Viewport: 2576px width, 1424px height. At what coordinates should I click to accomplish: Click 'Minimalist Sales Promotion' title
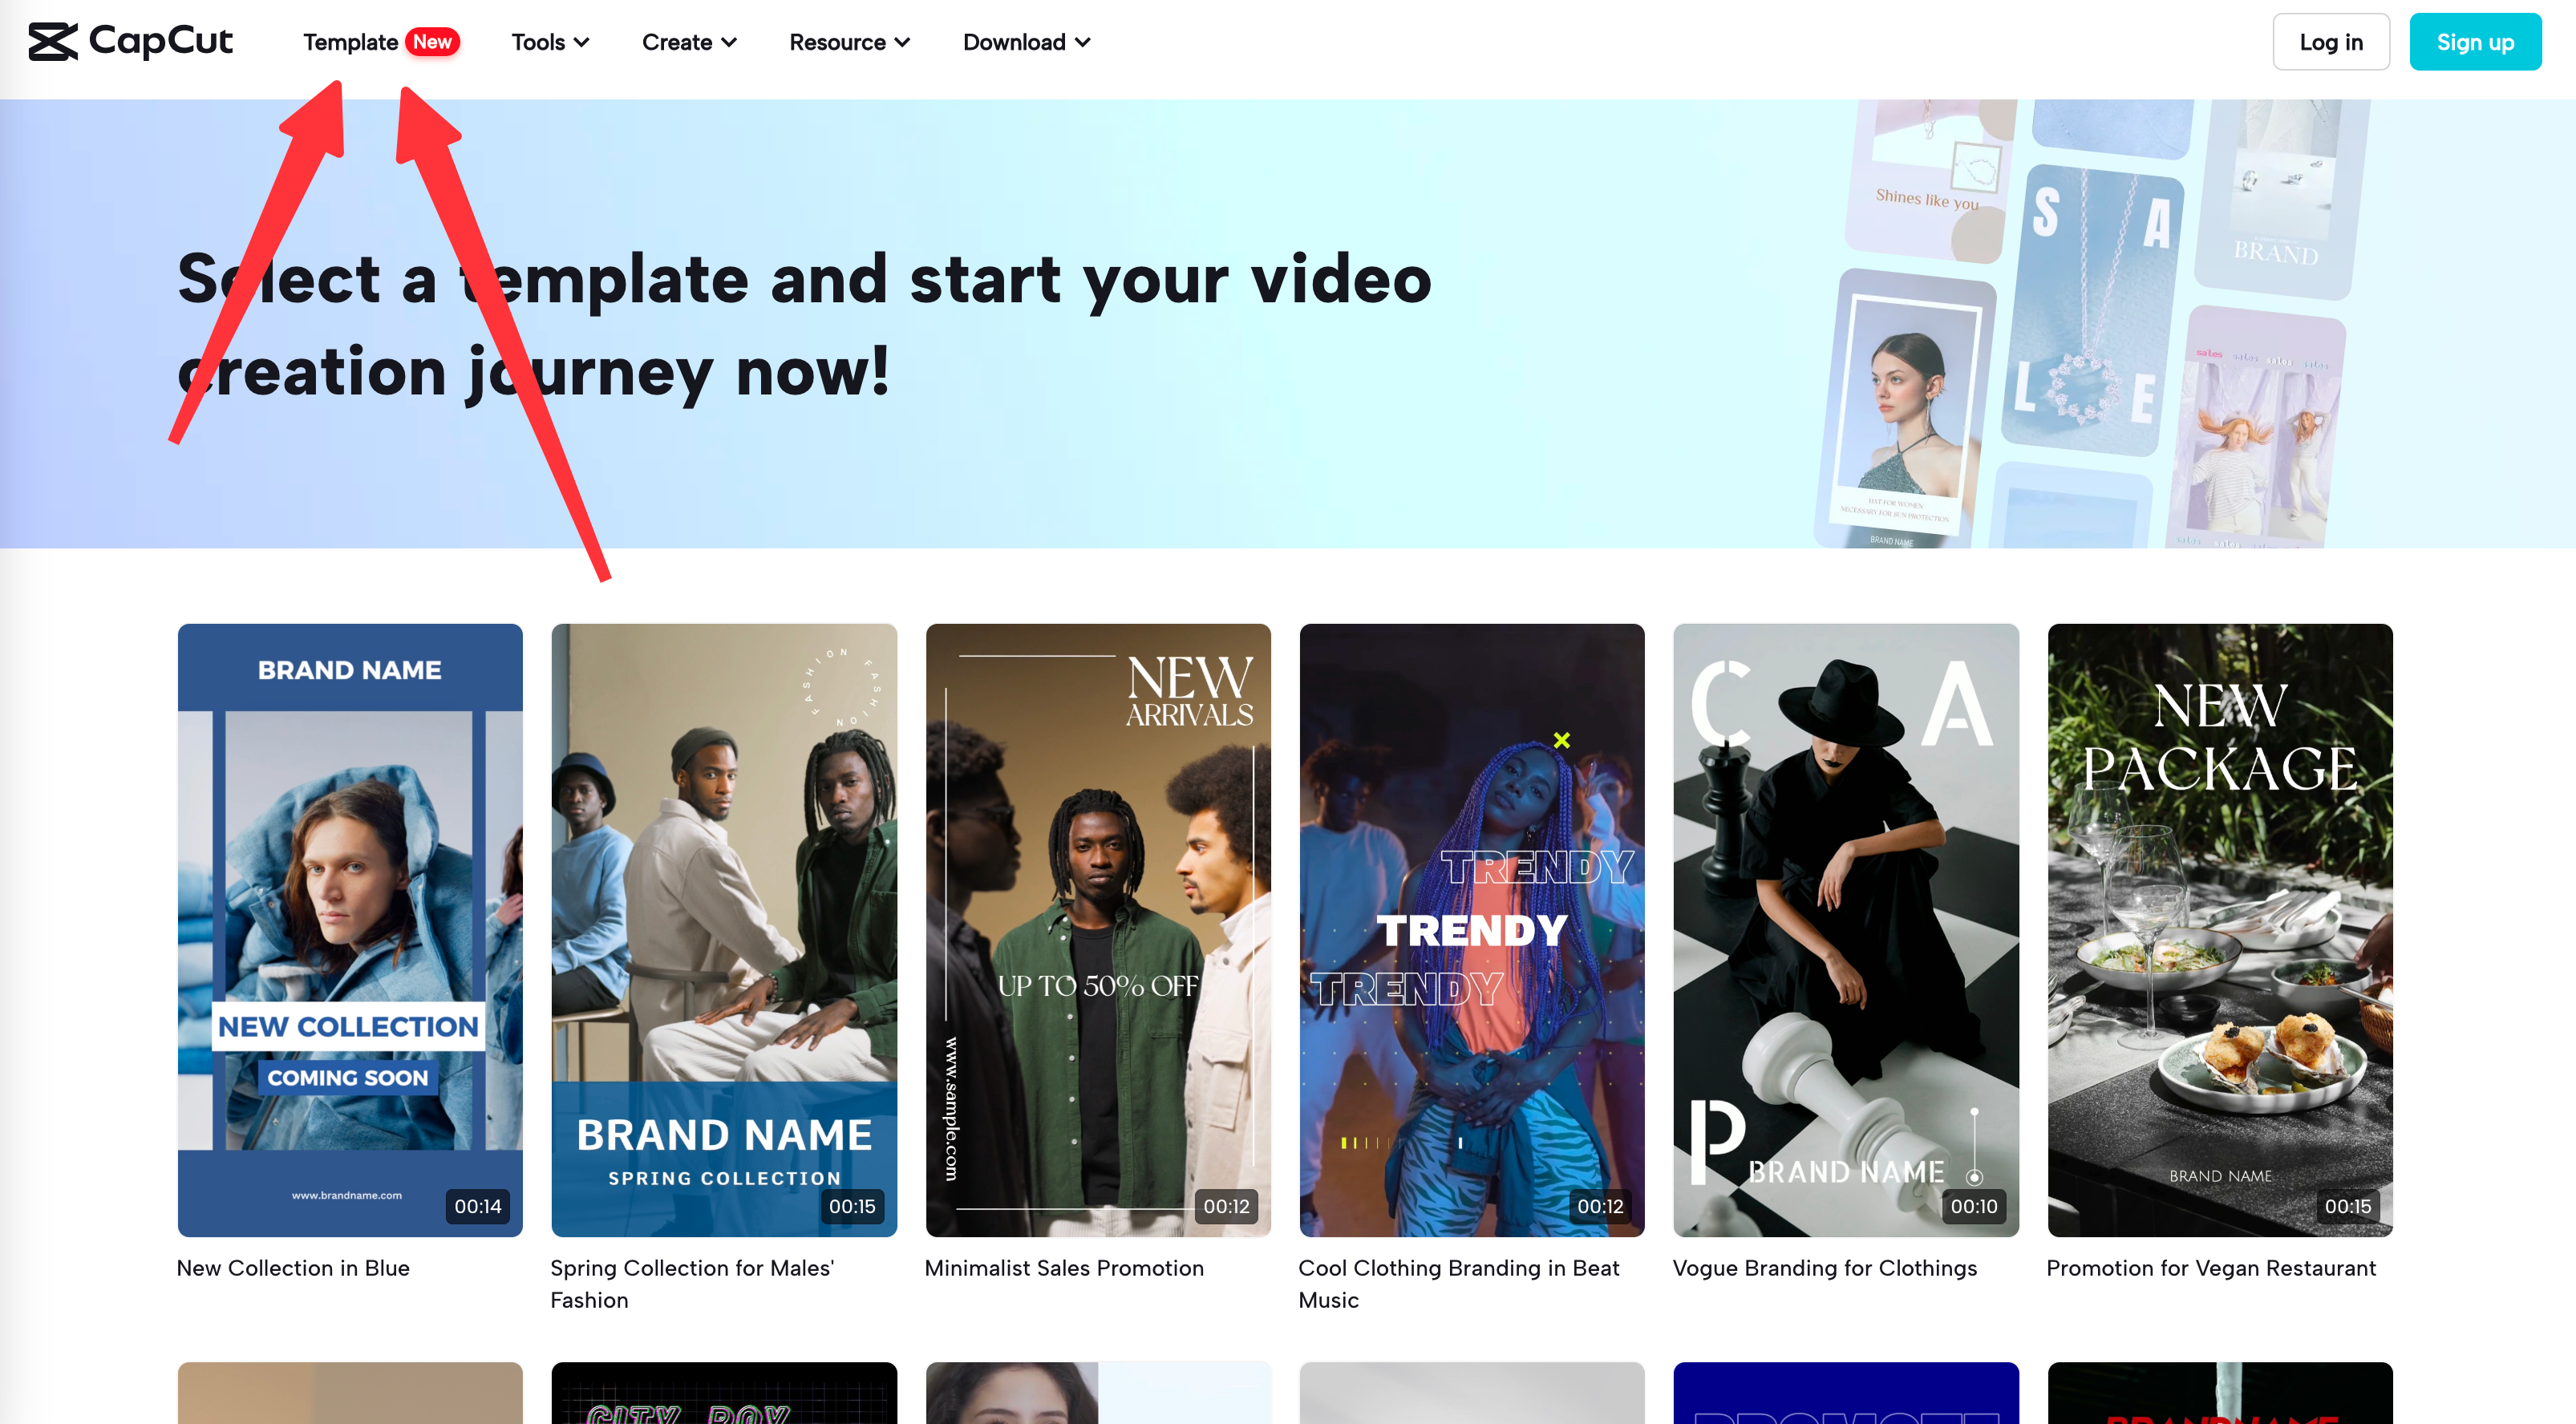pyautogui.click(x=1064, y=1268)
